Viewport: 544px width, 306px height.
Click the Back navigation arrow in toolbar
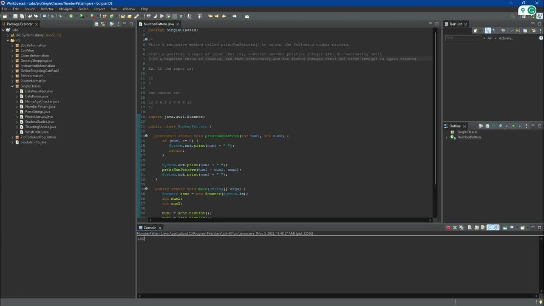coord(224,16)
